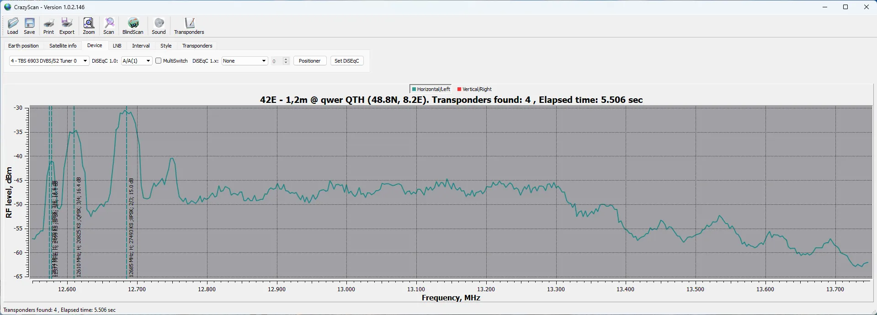Open the TBS 6903 tuner device dropdown
This screenshot has height=315, width=877.
[x=49, y=61]
